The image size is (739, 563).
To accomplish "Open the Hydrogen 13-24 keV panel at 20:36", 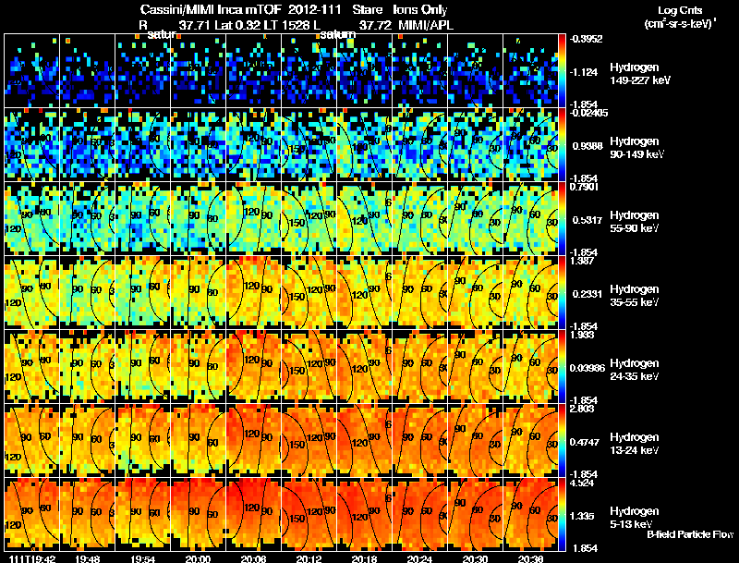I will 530,440.
